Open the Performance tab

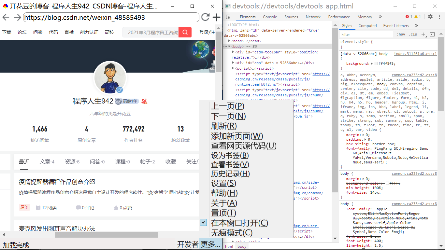pos(339,17)
